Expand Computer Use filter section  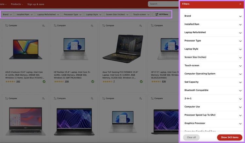coord(213,107)
